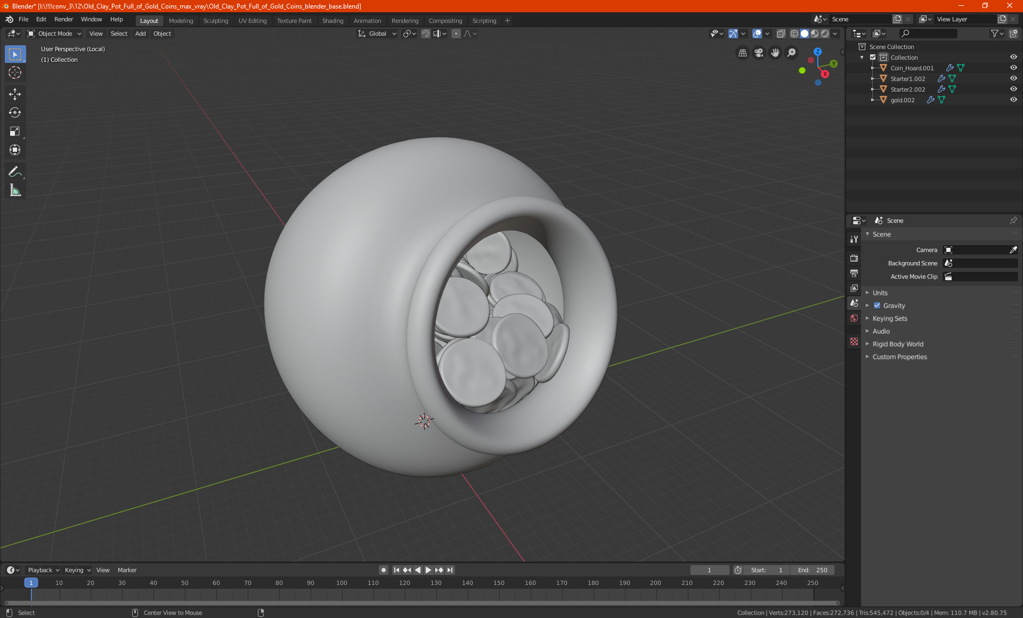Pick the Measure tool
Viewport: 1023px width, 618px height.
[15, 190]
